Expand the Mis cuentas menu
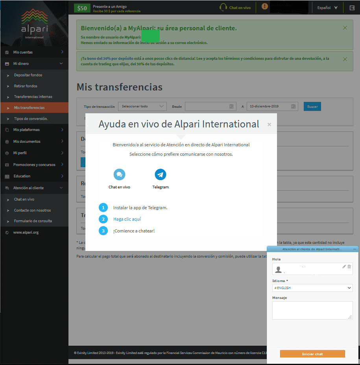The width and height of the screenshot is (360, 365). click(34, 52)
